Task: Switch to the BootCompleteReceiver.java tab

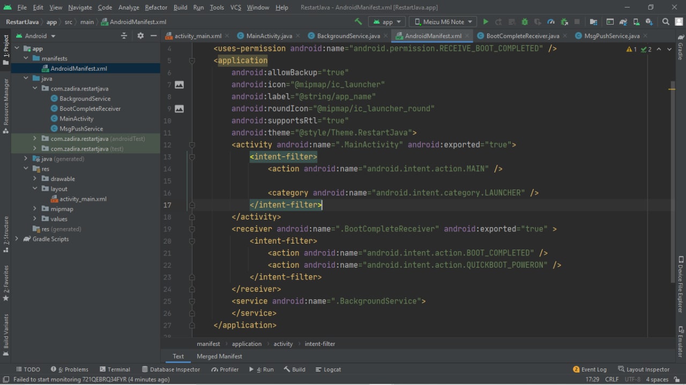Action: 523,36
